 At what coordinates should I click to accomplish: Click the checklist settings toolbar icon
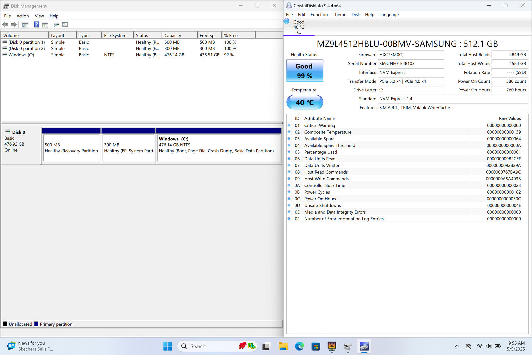tap(65, 25)
